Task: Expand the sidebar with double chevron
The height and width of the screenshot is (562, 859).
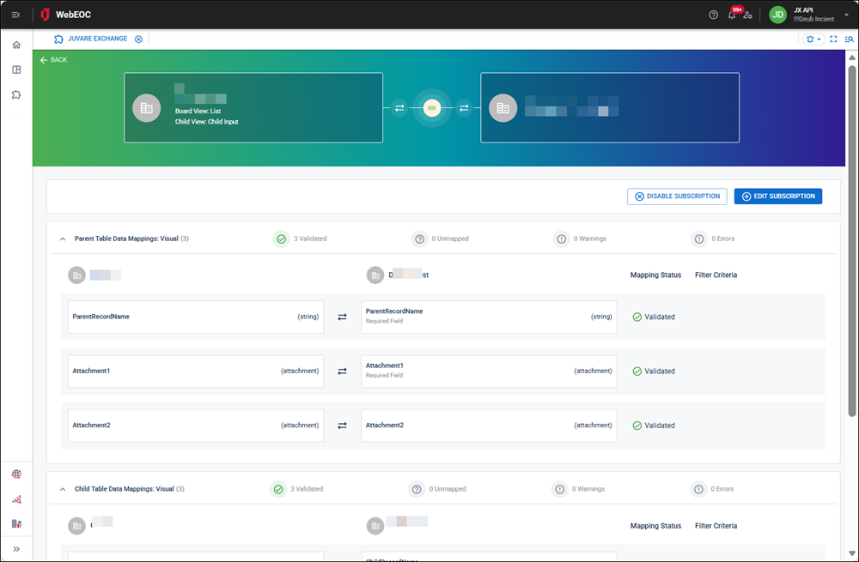Action: pyautogui.click(x=16, y=549)
